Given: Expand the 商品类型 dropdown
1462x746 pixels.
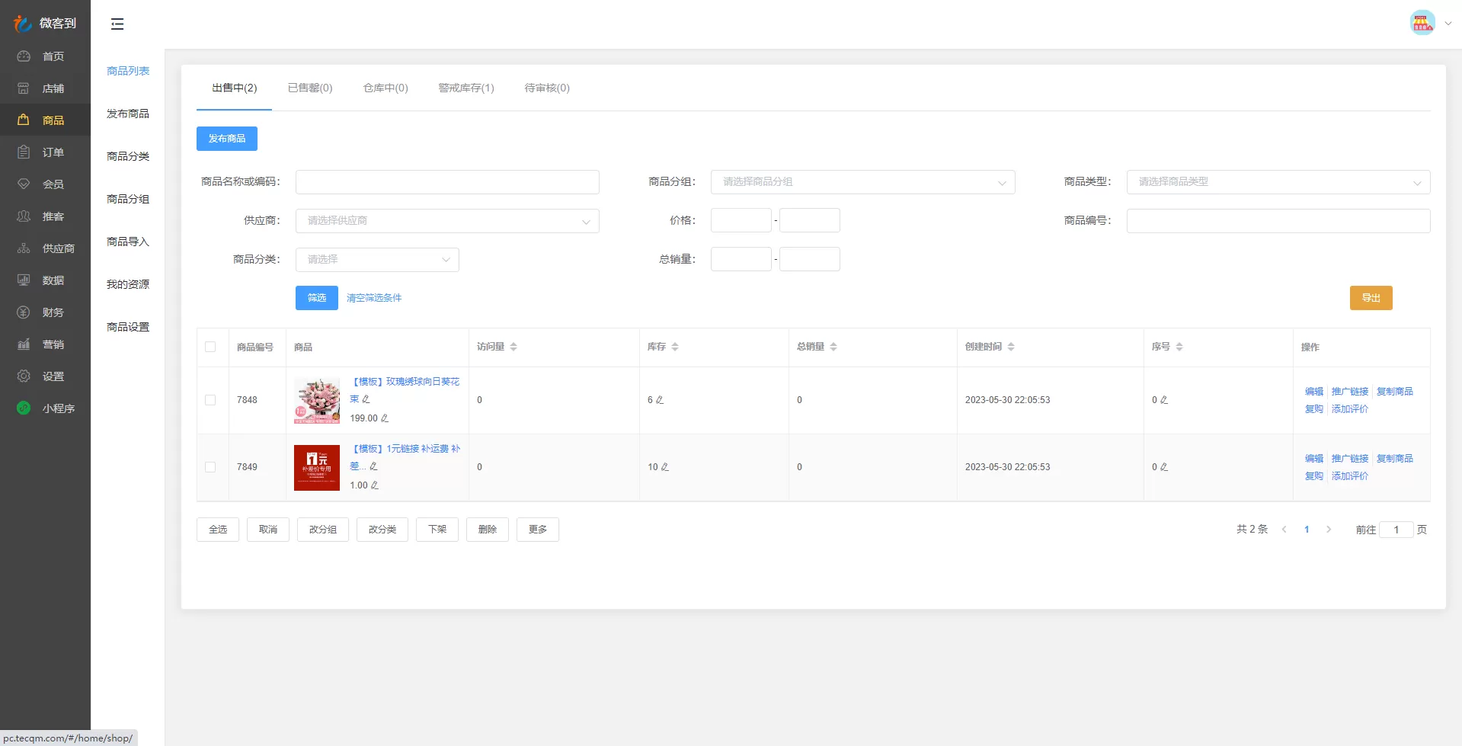Looking at the screenshot, I should pos(1278,182).
